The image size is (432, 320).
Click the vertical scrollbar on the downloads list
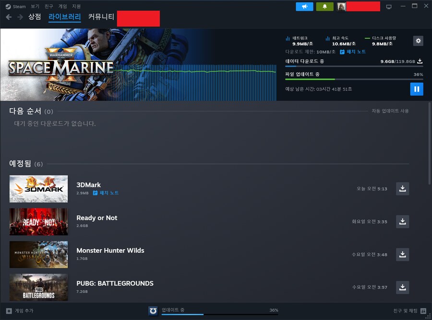pos(429,144)
